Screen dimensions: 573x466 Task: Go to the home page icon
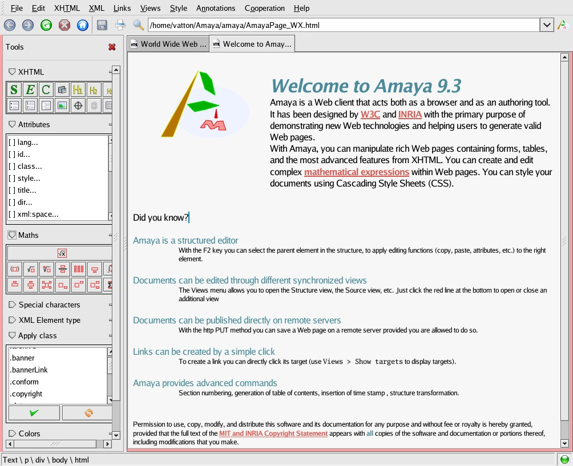tap(83, 25)
